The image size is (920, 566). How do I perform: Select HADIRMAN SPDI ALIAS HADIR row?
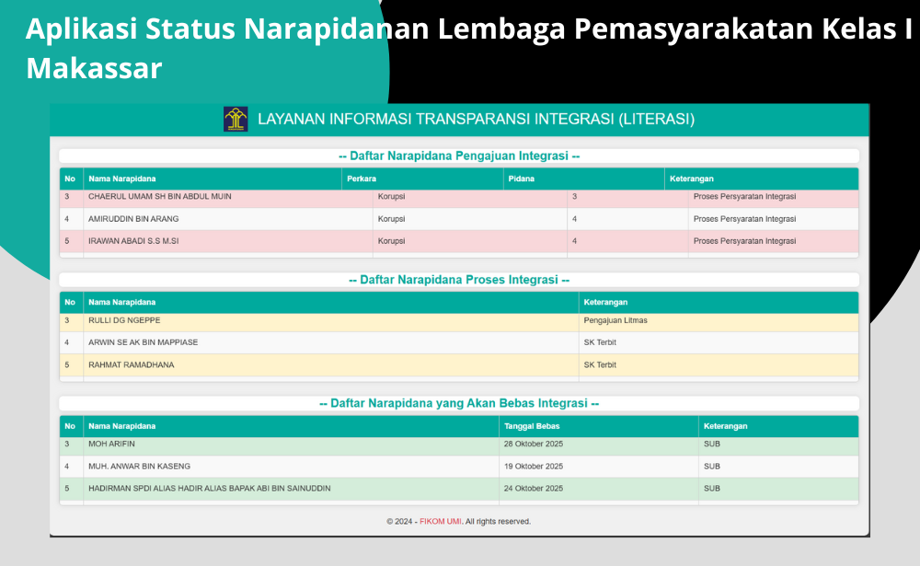(209, 489)
